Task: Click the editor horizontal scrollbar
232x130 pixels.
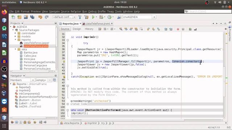Action: 132,120
